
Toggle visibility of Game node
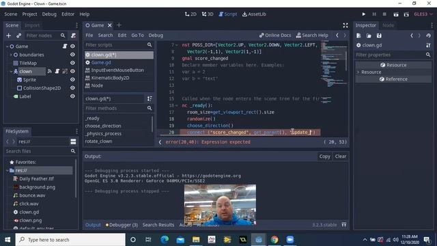[x=73, y=46]
